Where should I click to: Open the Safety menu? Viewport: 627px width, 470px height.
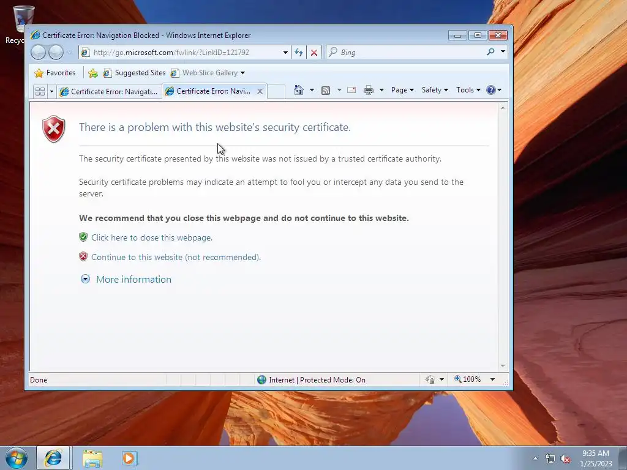click(x=435, y=90)
